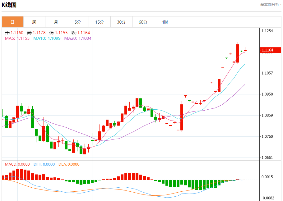
Task: Click the MA20: 1.1004 legend
Action: click(x=78, y=38)
